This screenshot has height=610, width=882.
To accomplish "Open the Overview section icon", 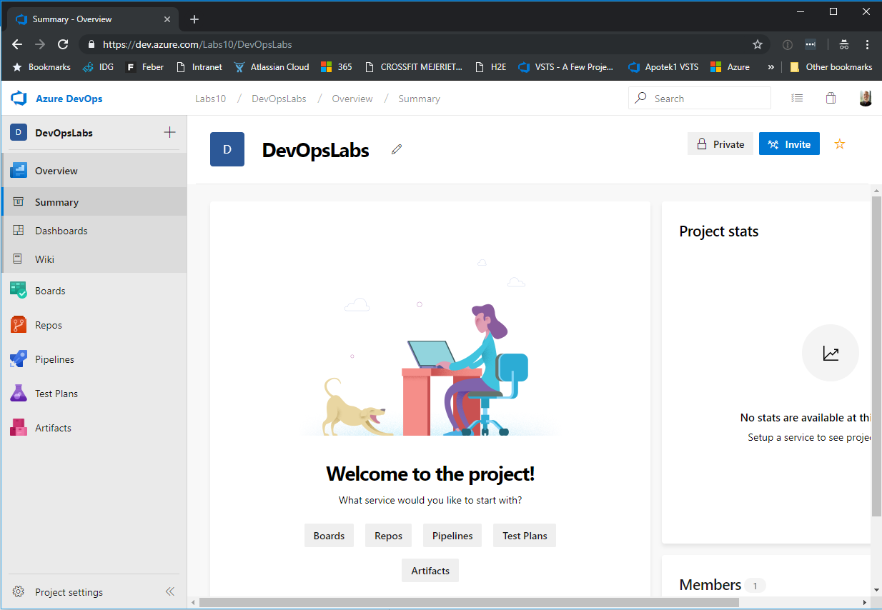I will coord(19,171).
